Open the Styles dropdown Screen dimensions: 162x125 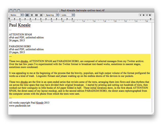[16, 15]
